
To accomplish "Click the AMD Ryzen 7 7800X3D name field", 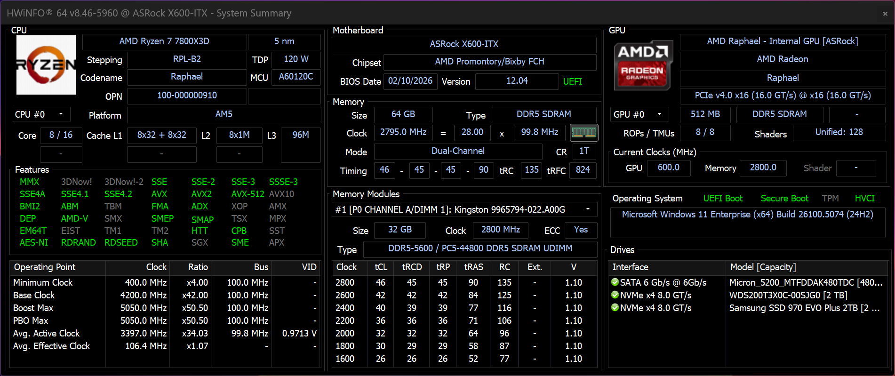I will 164,41.
